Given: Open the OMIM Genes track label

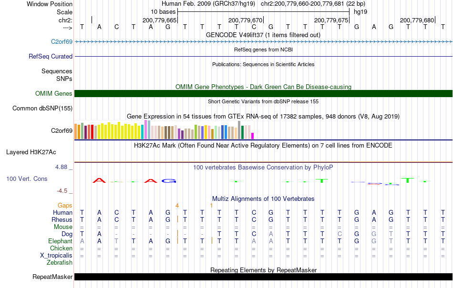Looking at the screenshot, I should (54, 94).
